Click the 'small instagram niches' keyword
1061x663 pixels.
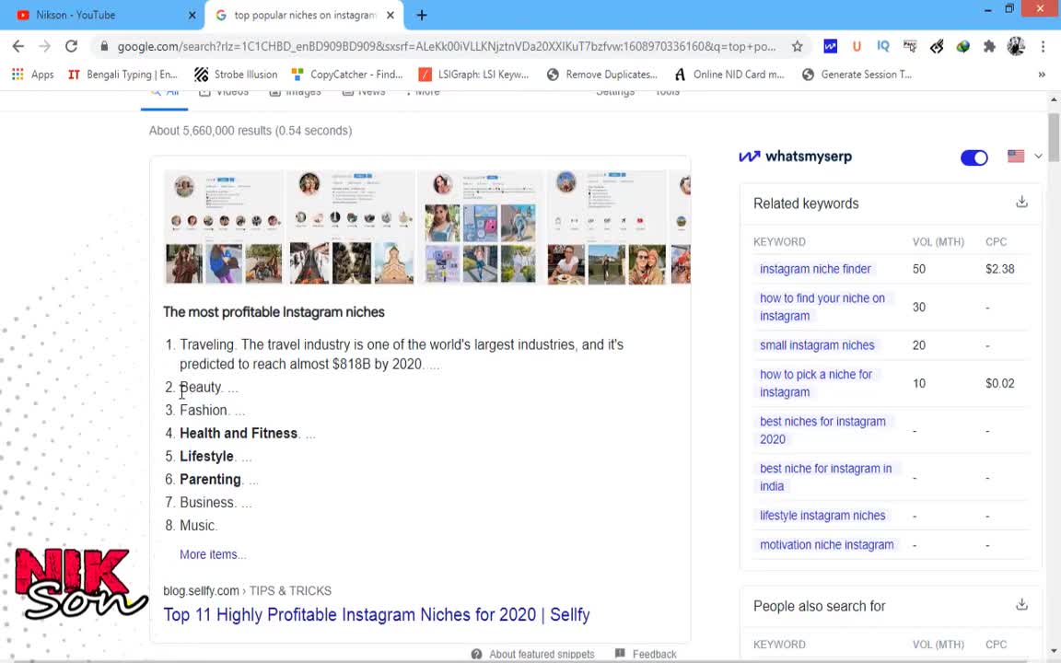pos(817,345)
